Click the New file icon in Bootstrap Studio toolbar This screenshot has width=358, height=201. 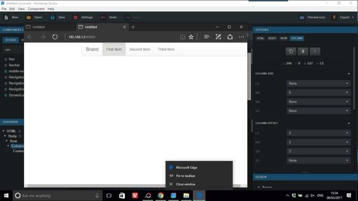6,17
